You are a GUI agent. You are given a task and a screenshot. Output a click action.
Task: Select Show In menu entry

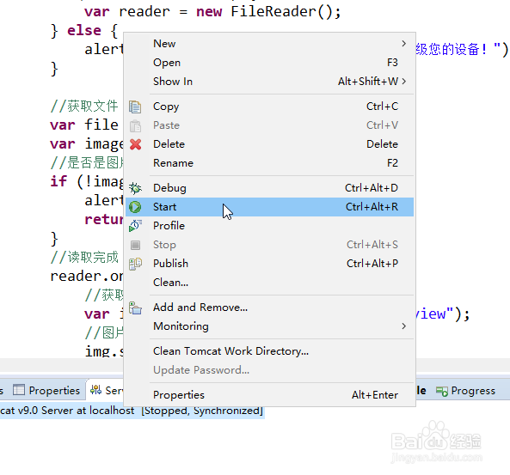(x=269, y=82)
